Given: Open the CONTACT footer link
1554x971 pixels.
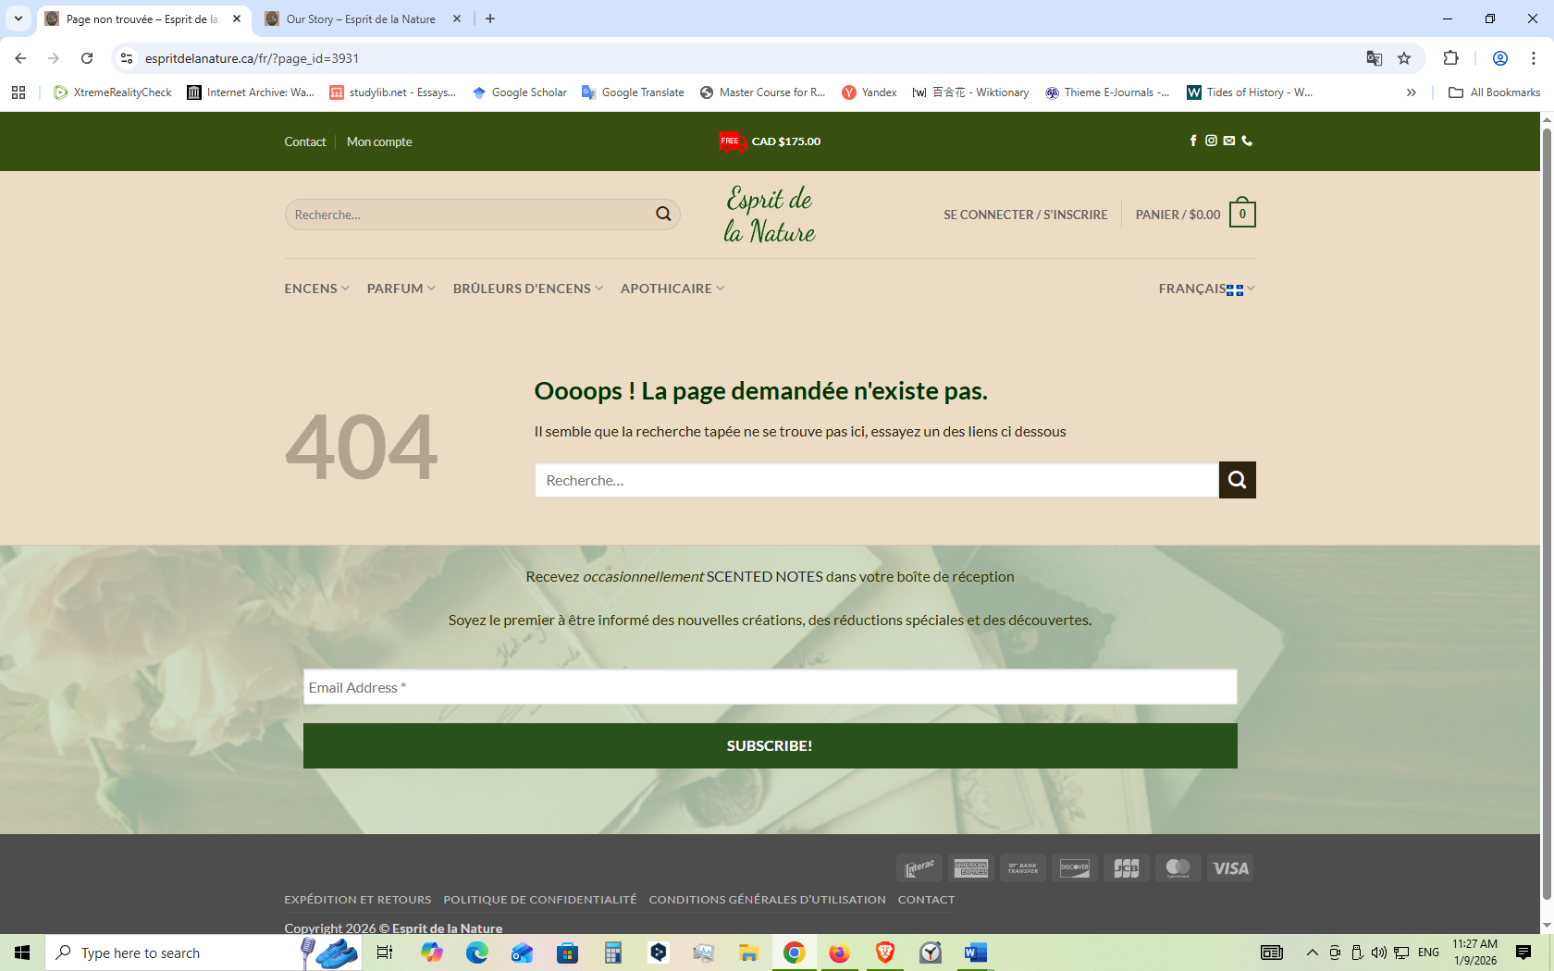Looking at the screenshot, I should pyautogui.click(x=926, y=900).
